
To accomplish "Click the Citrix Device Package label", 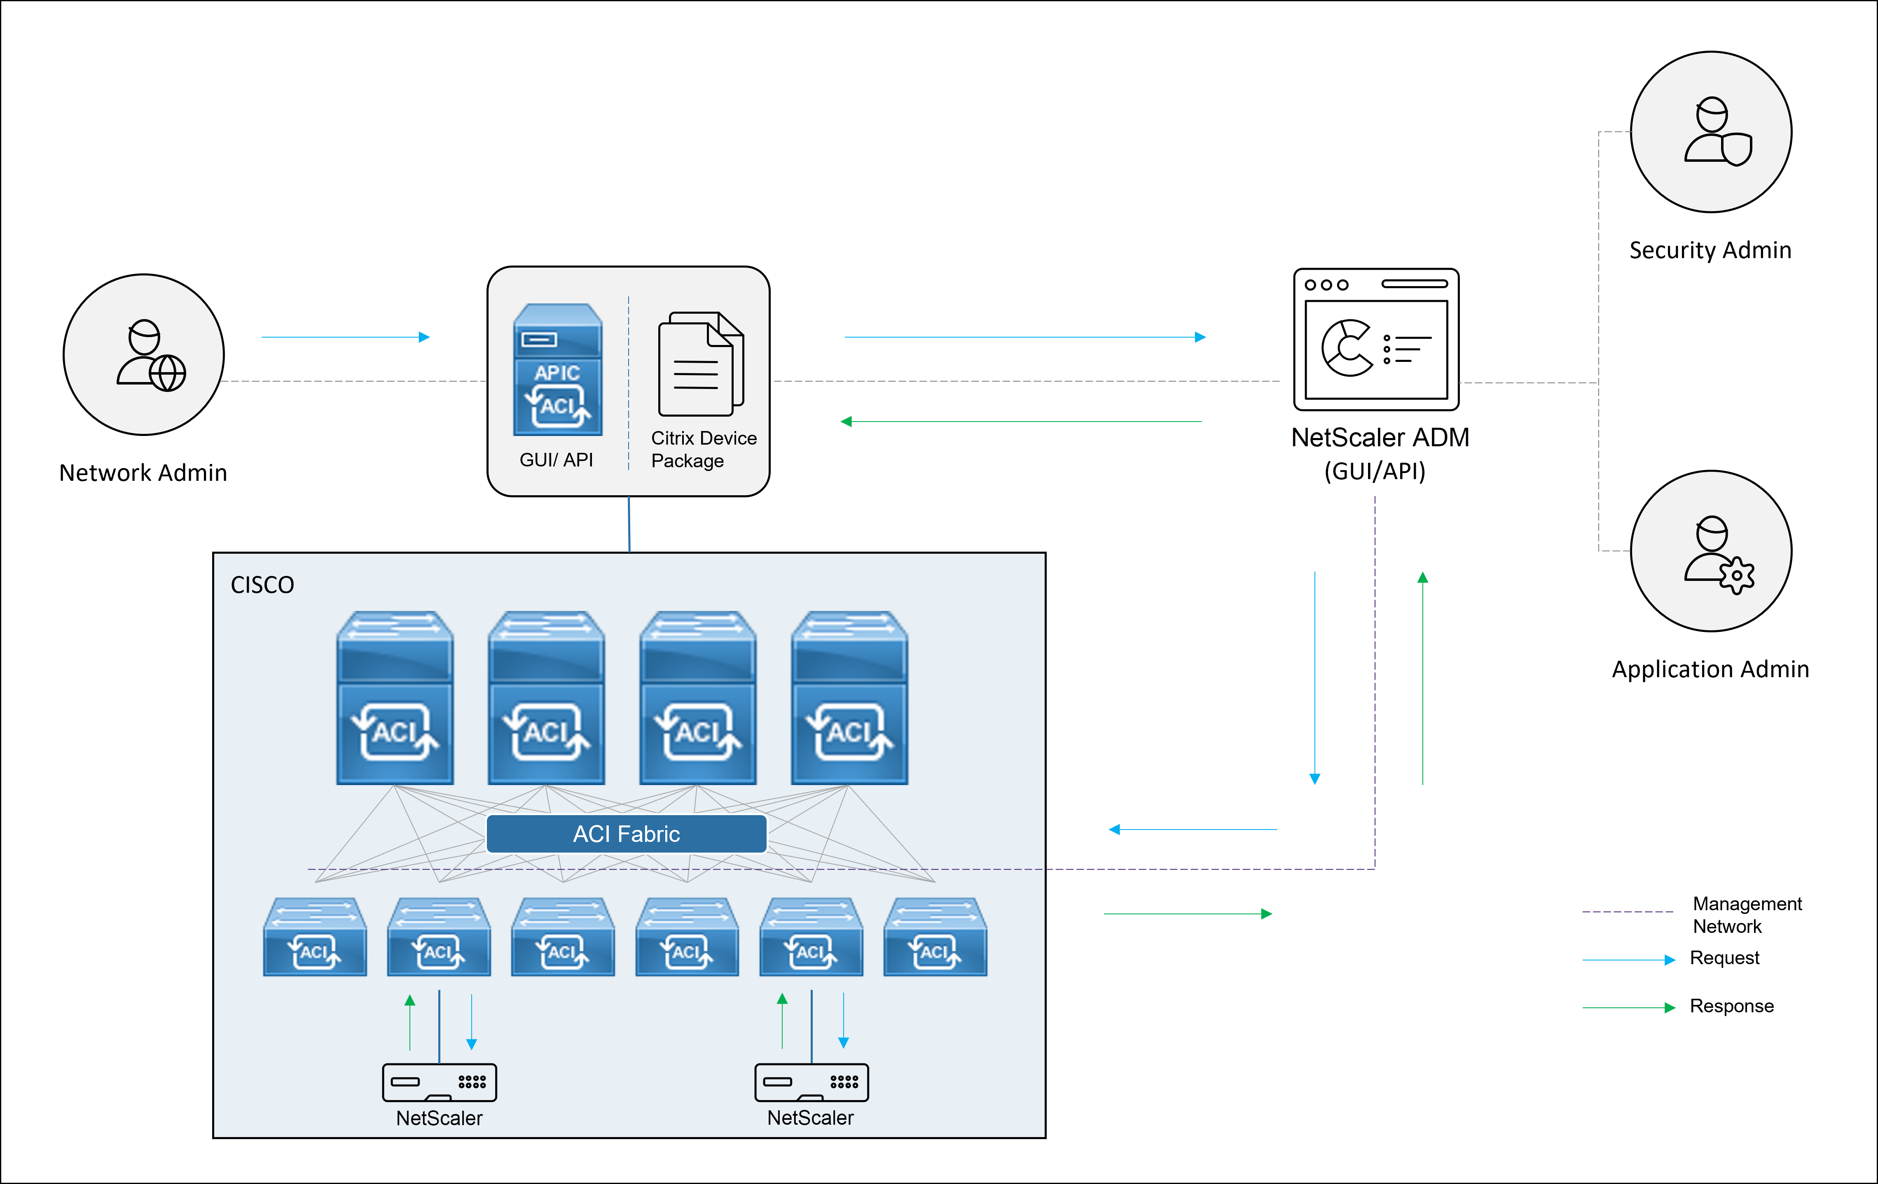I will click(704, 450).
